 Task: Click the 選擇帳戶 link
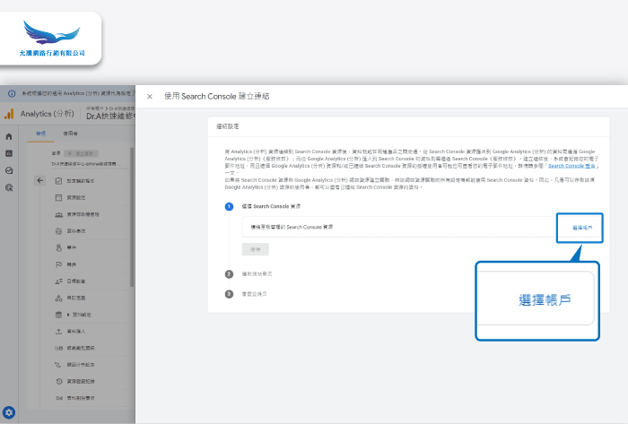(581, 228)
